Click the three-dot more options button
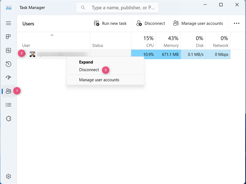Screen dimensions: 246x184 point(236,23)
